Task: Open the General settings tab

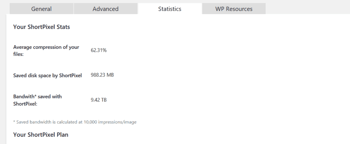Action: coord(41,9)
